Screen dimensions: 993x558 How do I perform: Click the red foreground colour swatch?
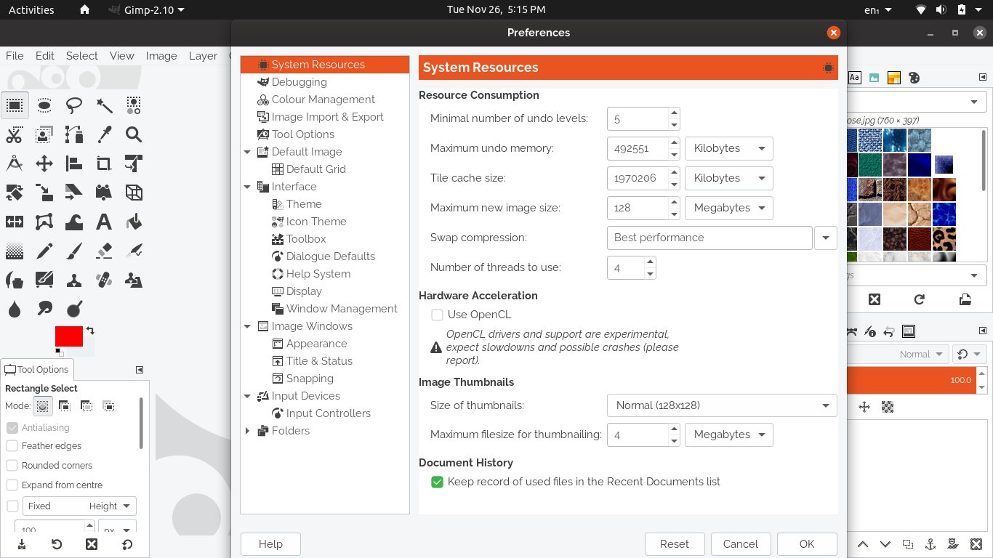click(68, 336)
